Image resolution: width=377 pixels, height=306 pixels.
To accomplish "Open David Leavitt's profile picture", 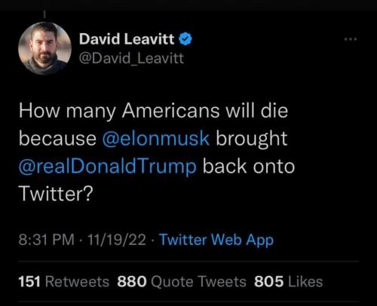I will (x=44, y=48).
